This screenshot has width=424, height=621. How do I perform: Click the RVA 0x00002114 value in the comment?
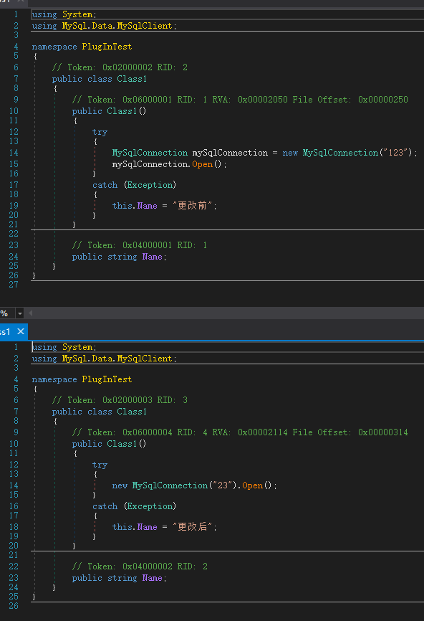pos(263,432)
